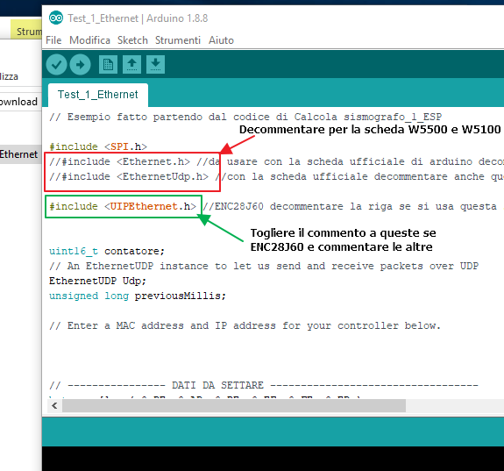504x471 pixels.
Task: Click the line 'unsigned long previousMillis;'
Action: (x=138, y=296)
